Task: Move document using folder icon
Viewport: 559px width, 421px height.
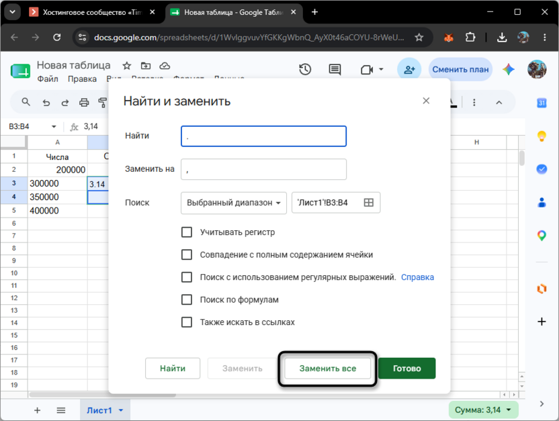Action: click(145, 66)
